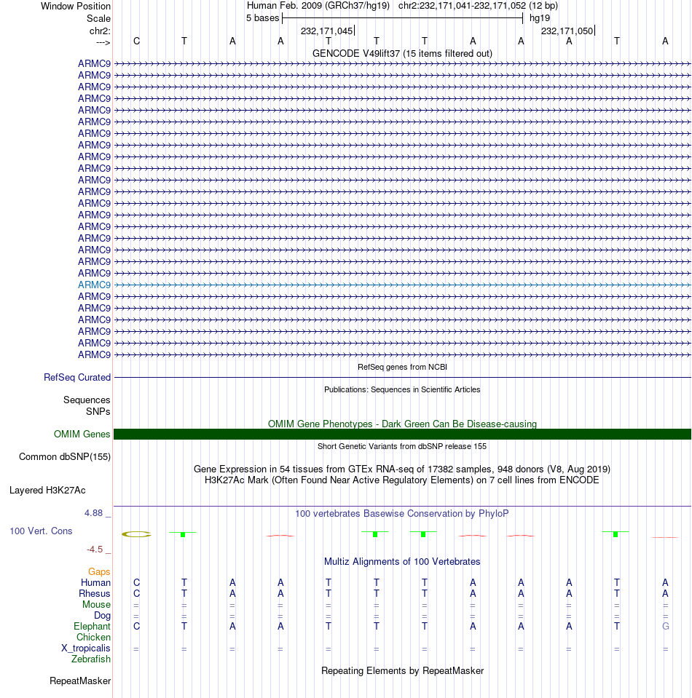Image resolution: width=692 pixels, height=698 pixels.
Task: Click the C base in the chr2 ruler row
Action: 136,41
